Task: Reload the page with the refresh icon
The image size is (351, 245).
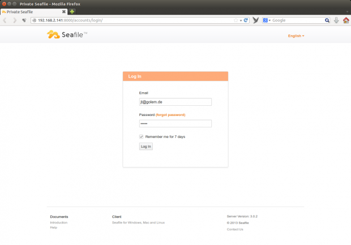Action: (246, 20)
